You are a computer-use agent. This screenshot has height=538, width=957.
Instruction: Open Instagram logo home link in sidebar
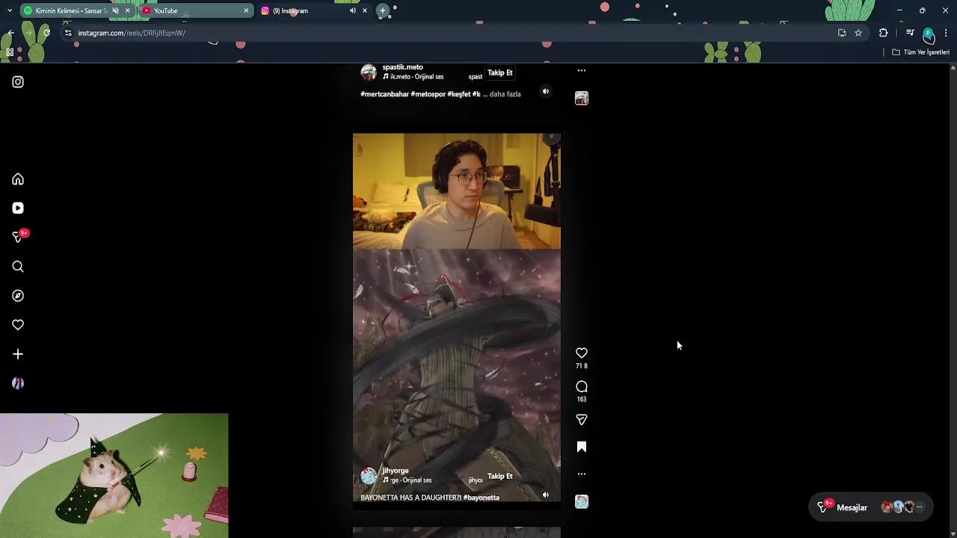pyautogui.click(x=18, y=82)
